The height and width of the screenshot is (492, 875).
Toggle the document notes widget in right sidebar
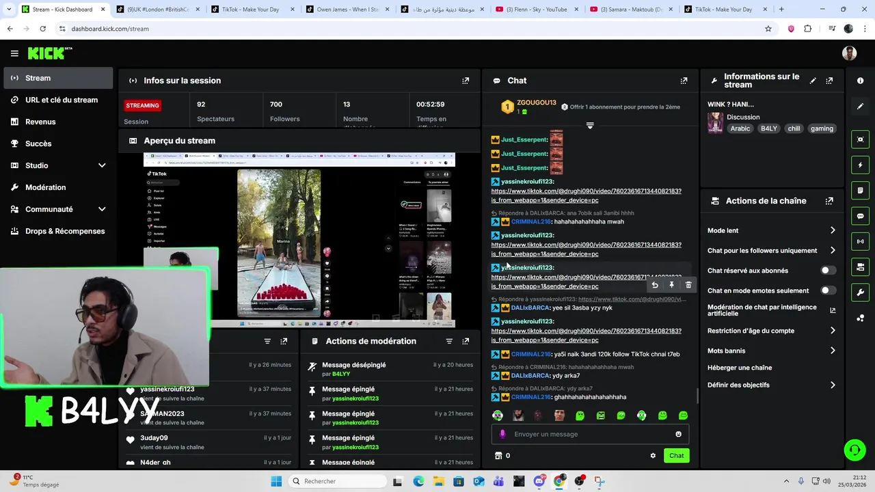(x=860, y=190)
